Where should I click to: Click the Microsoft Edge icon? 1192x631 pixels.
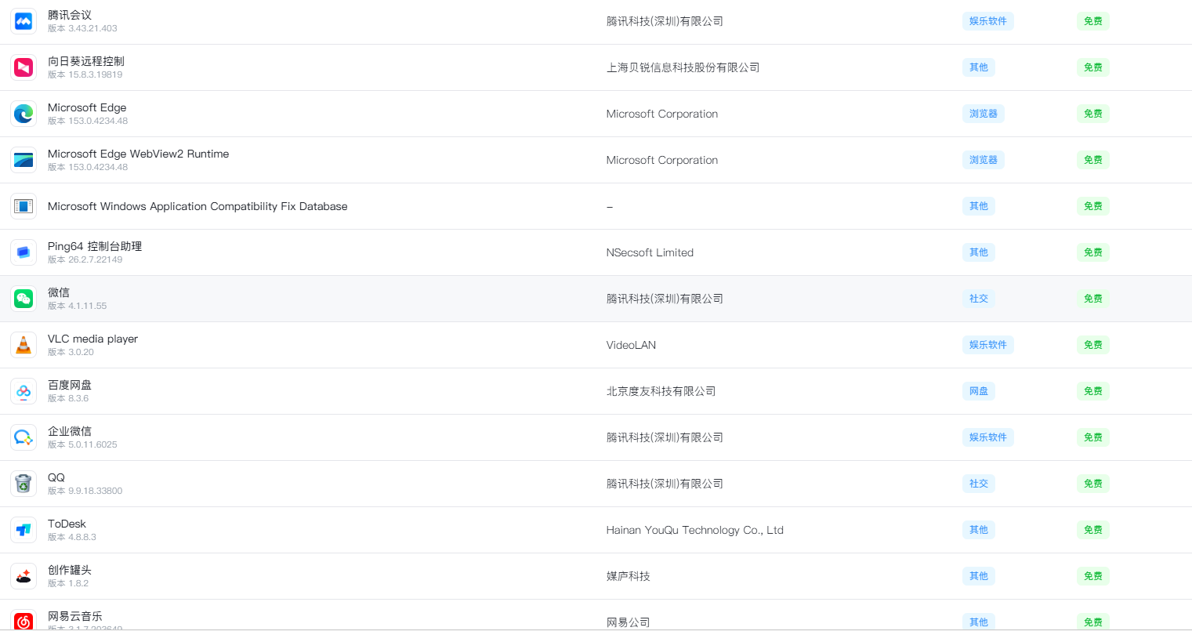pyautogui.click(x=24, y=114)
